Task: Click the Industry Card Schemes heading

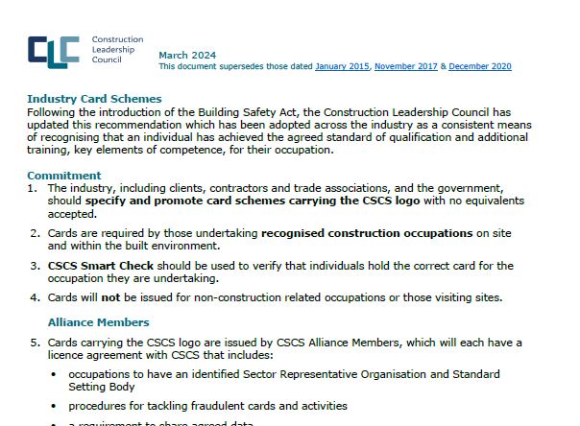Action: click(x=94, y=99)
